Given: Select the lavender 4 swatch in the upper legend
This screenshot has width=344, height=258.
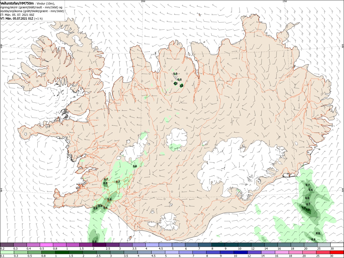Looking at the screenshot, I should [152, 245].
